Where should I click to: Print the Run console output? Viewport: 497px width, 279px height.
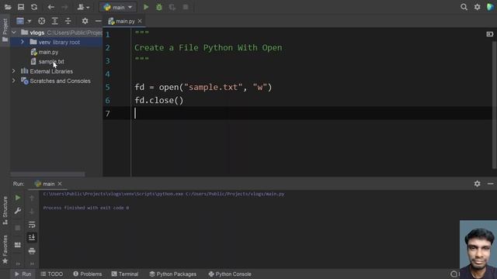tap(32, 251)
